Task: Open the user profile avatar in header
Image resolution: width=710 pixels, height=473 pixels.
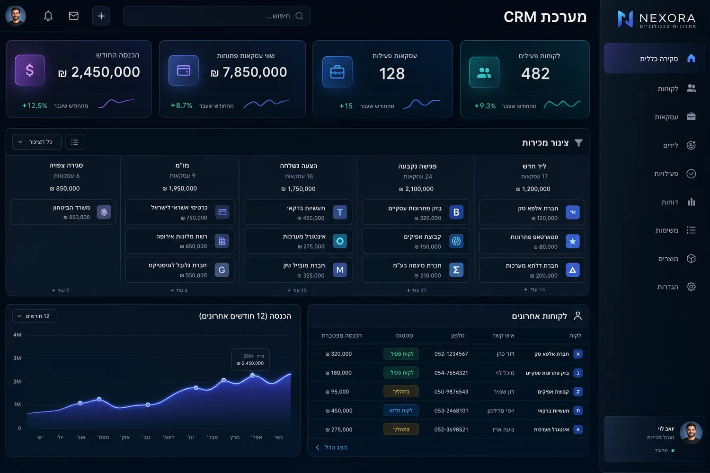Action: 16,16
